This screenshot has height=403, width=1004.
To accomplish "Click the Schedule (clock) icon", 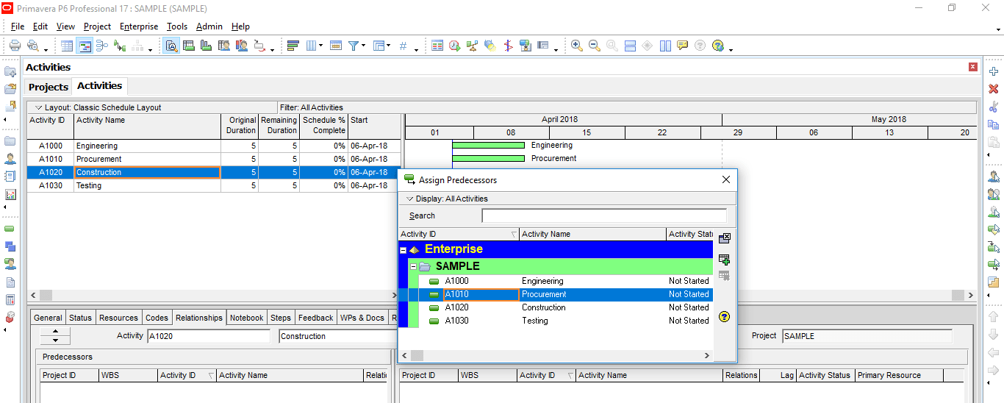I will tap(455, 46).
